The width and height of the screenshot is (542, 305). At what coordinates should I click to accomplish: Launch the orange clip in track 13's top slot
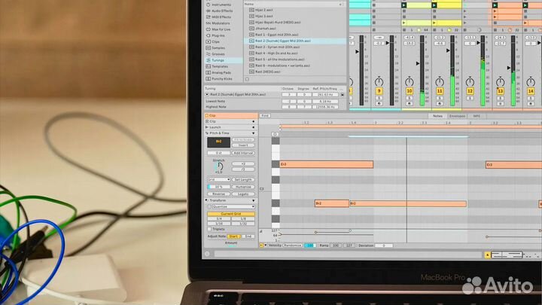point(495,5)
